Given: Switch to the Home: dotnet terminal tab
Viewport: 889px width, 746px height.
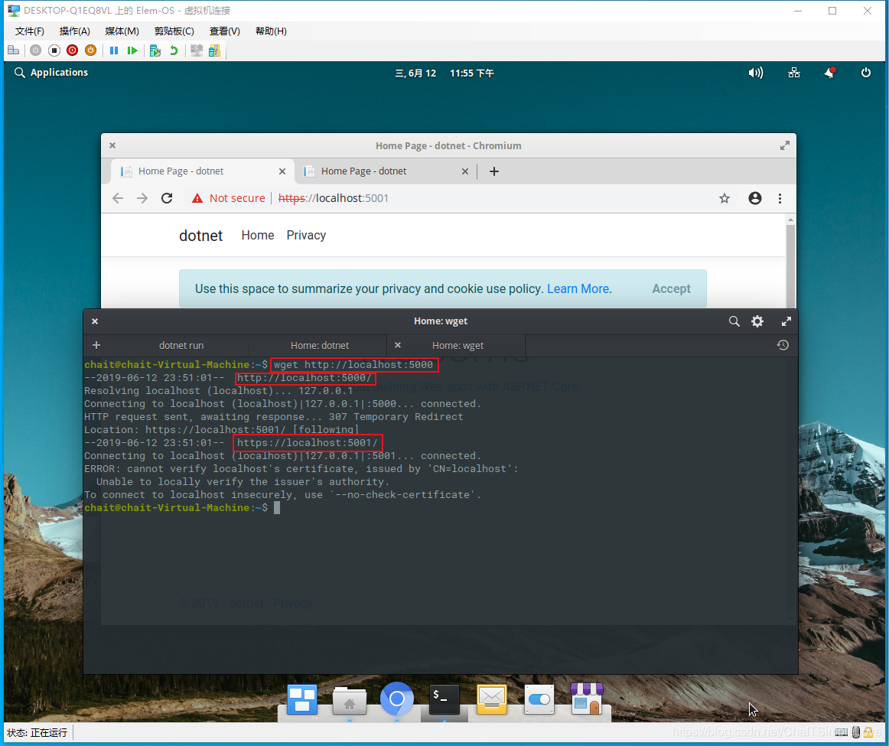Looking at the screenshot, I should (320, 346).
